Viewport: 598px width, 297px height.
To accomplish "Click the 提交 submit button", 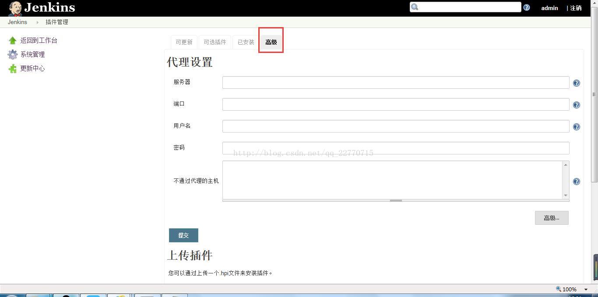I will [183, 235].
